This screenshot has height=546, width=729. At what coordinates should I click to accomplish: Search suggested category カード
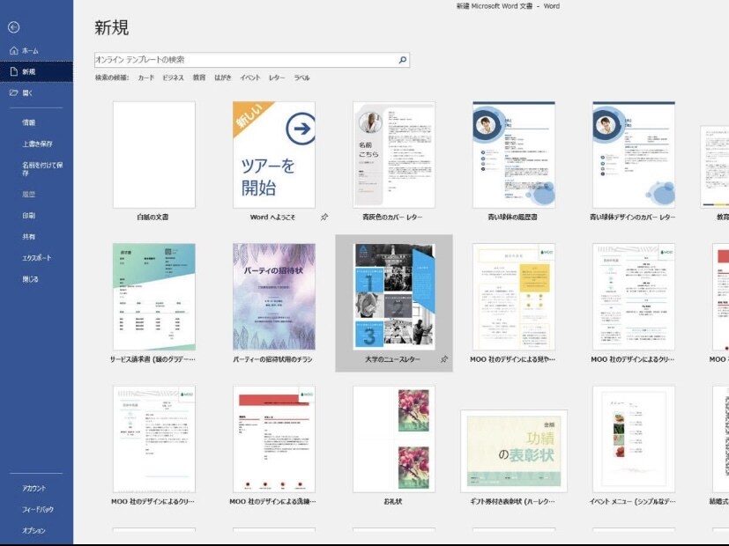[x=146, y=77]
